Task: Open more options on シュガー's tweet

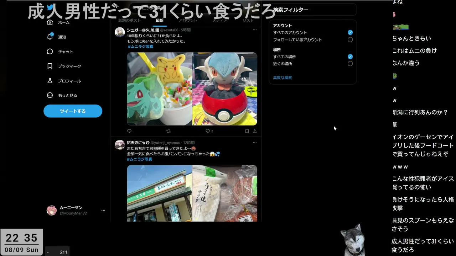Action: pyautogui.click(x=254, y=30)
